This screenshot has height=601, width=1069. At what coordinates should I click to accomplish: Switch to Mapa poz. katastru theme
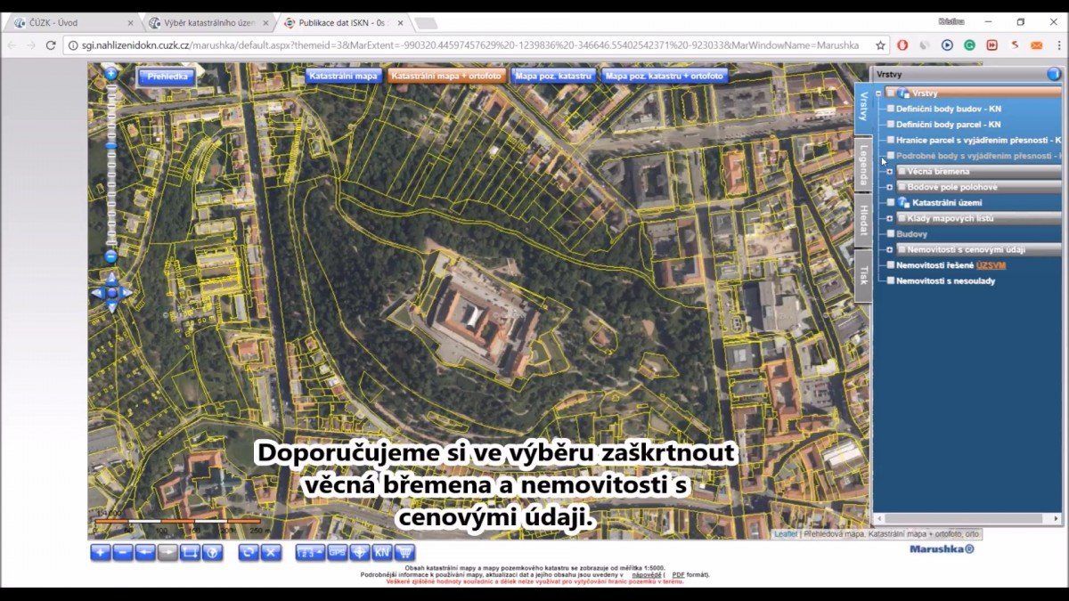click(x=553, y=77)
